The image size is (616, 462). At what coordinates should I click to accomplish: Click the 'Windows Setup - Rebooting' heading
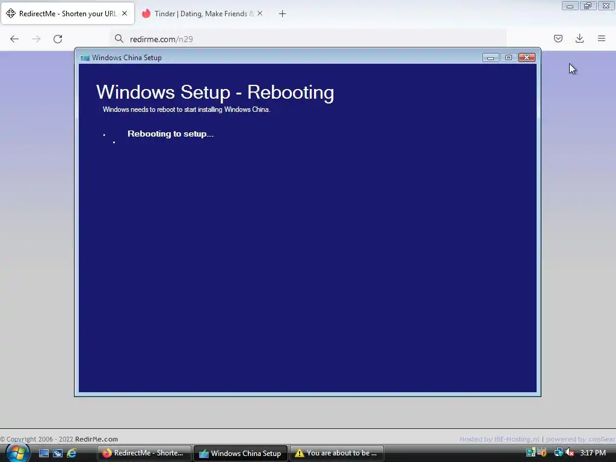215,92
